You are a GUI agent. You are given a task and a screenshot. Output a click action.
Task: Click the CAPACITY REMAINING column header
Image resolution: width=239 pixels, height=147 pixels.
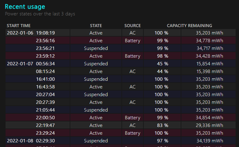pyautogui.click(x=189, y=26)
